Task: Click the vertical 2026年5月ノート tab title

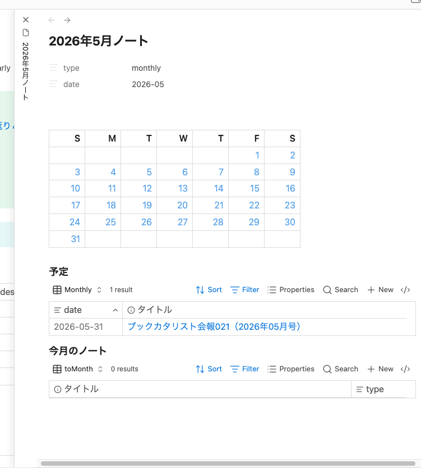Action: point(26,71)
